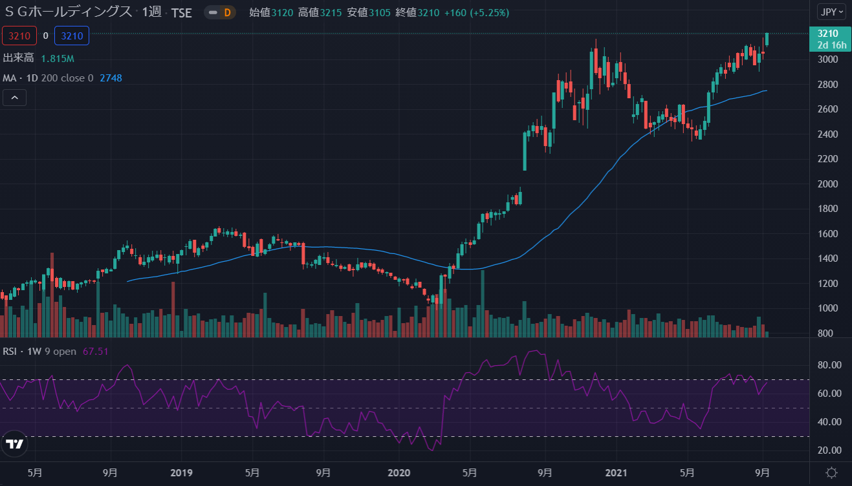Click the TSE exchange label
The image size is (852, 486).
(181, 12)
